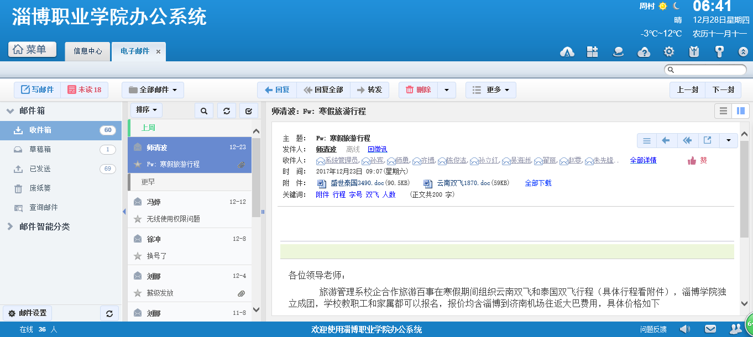Click the 全部下载 attachments link
This screenshot has width=753, height=337.
pyautogui.click(x=538, y=183)
